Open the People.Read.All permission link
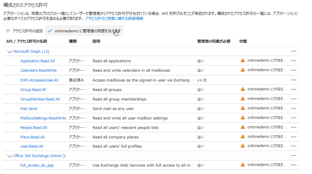 (x=34, y=128)
